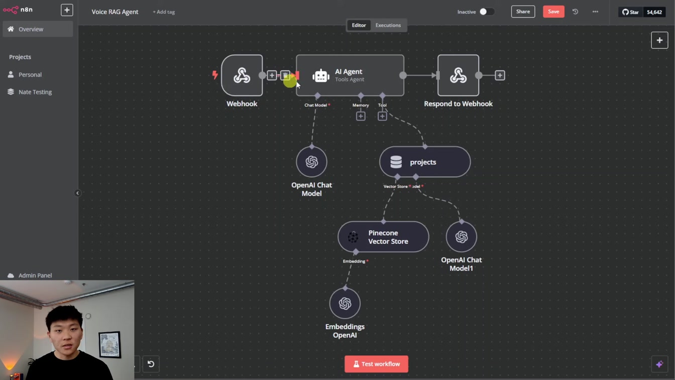Click the Webhook node label text
The height and width of the screenshot is (380, 675).
tap(242, 104)
